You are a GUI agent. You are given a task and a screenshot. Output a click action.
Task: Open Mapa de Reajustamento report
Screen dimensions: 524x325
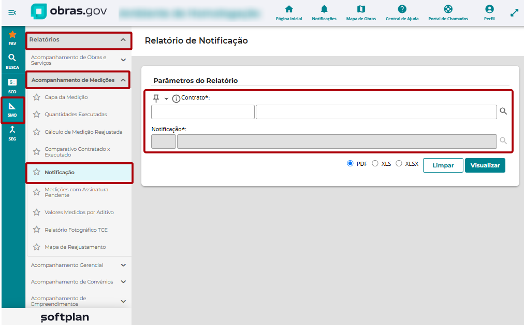coord(75,247)
